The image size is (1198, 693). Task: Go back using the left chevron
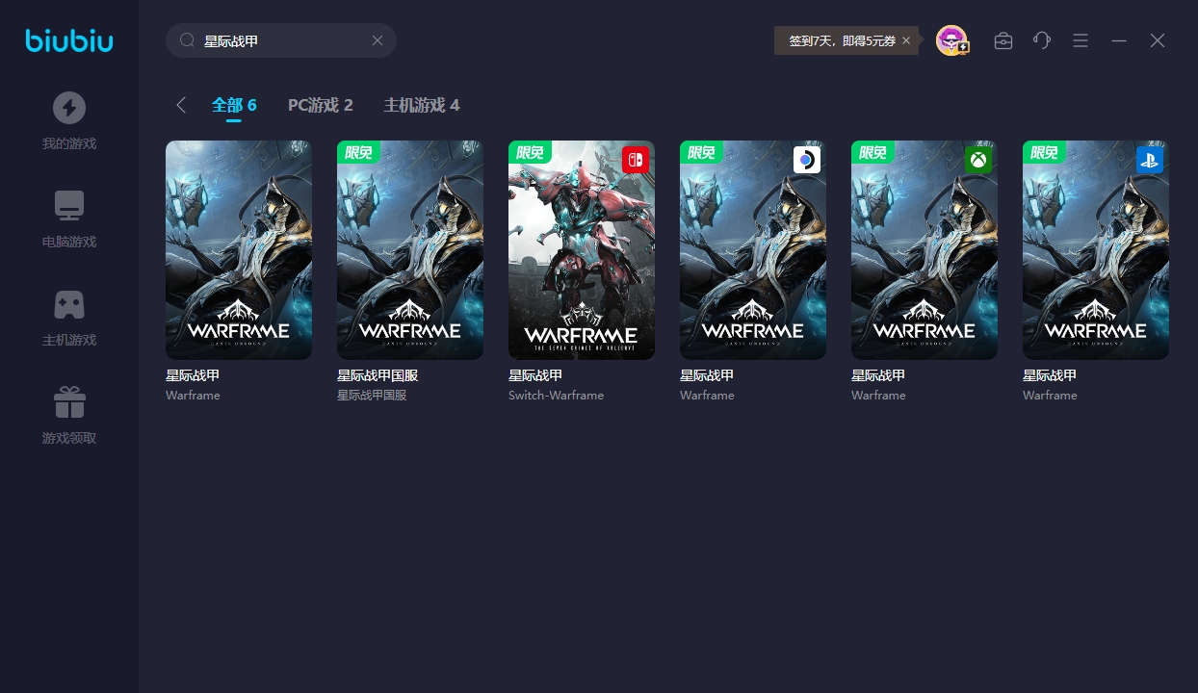(181, 105)
